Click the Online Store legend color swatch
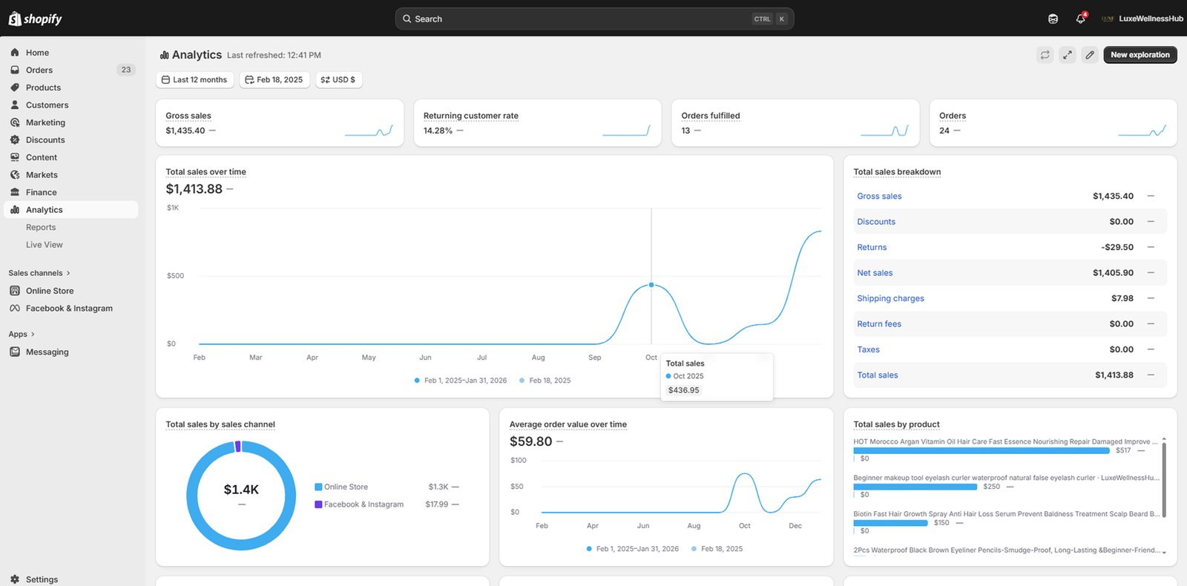 click(x=318, y=487)
